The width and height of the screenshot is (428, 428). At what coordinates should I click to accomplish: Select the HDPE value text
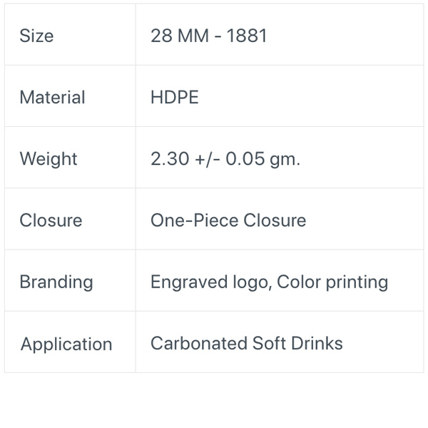175,98
